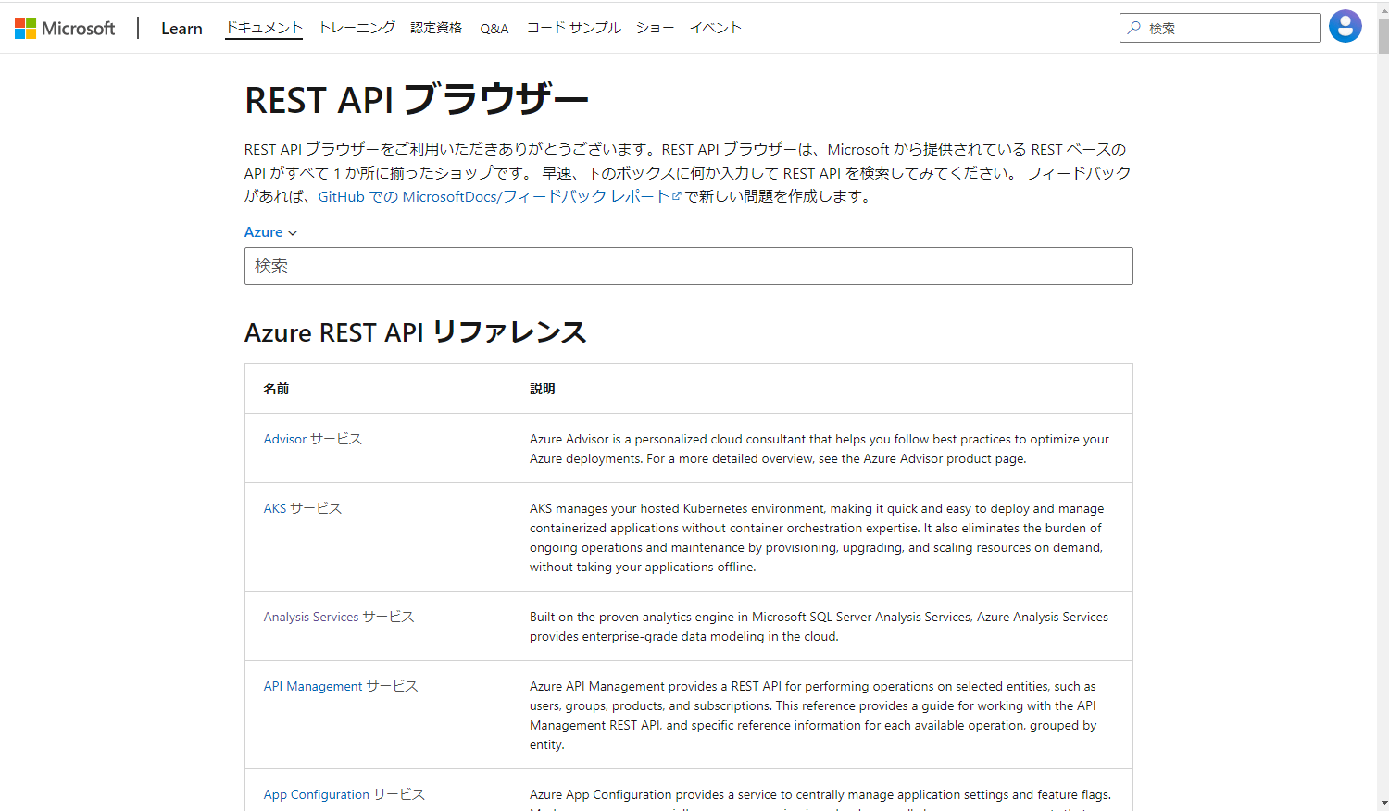Click the Analysis Services description text
The width and height of the screenshot is (1389, 811).
[819, 627]
